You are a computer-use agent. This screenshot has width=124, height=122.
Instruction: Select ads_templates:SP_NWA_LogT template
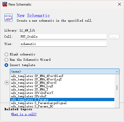(x=62, y=86)
